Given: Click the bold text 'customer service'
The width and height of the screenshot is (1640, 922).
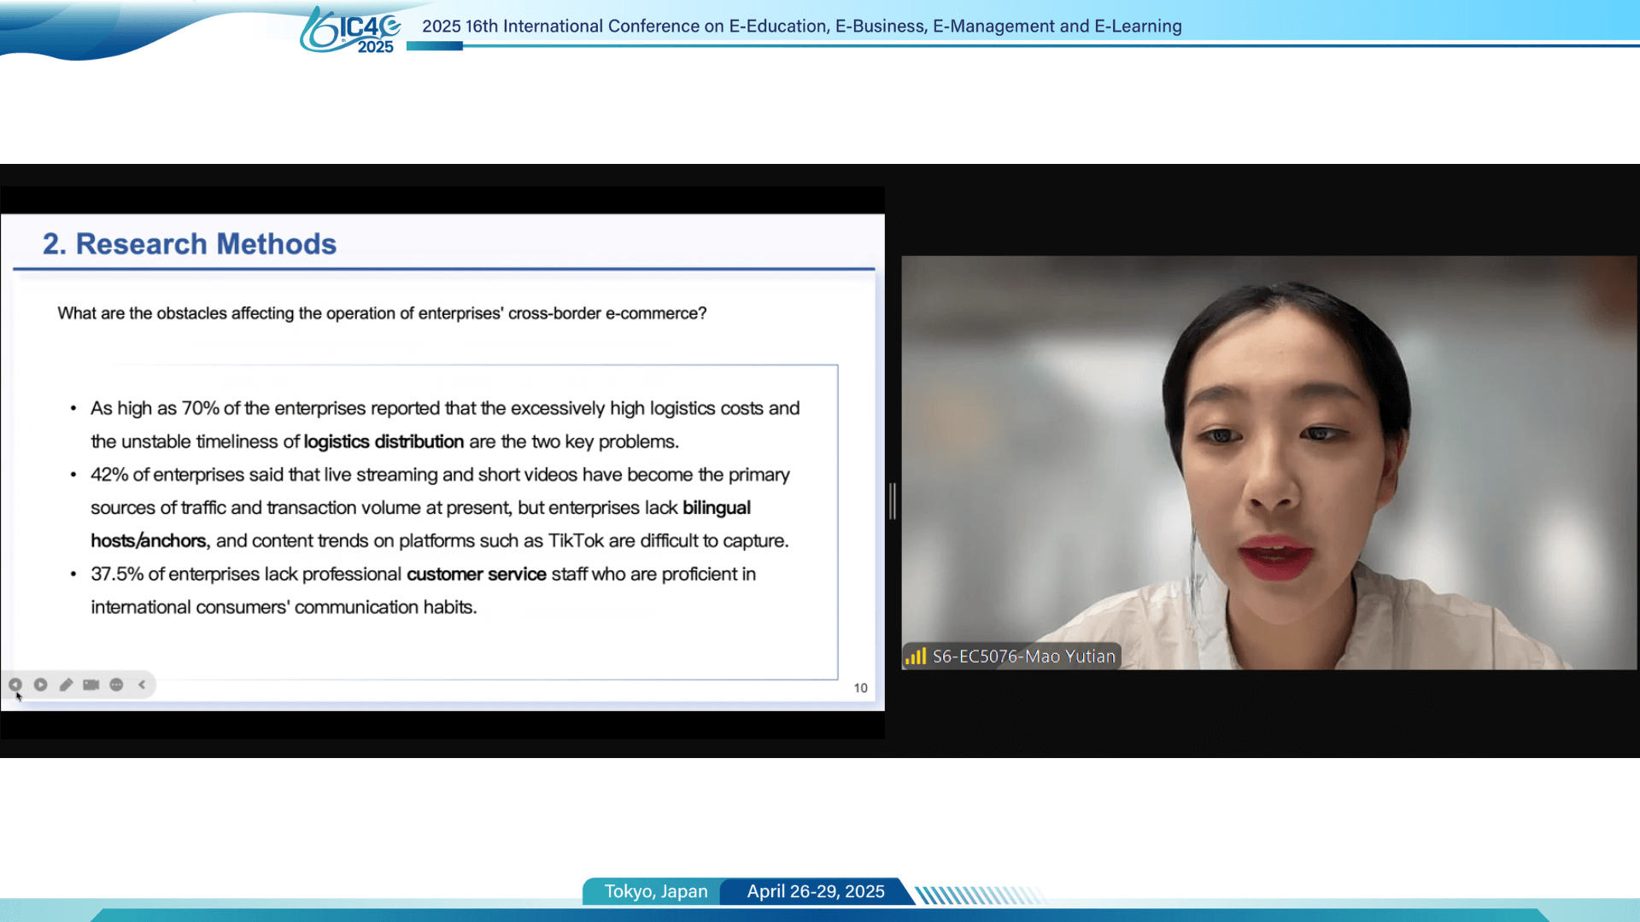Looking at the screenshot, I should (x=476, y=574).
